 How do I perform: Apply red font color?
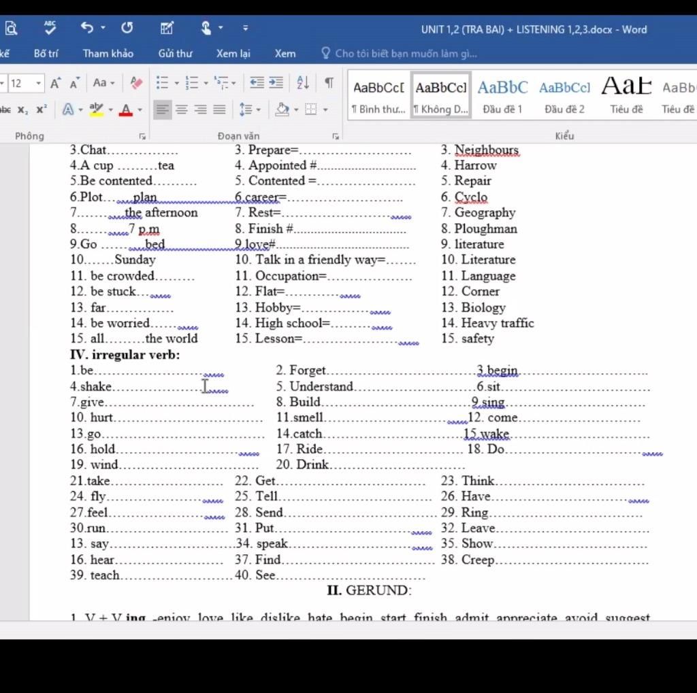coord(126,109)
